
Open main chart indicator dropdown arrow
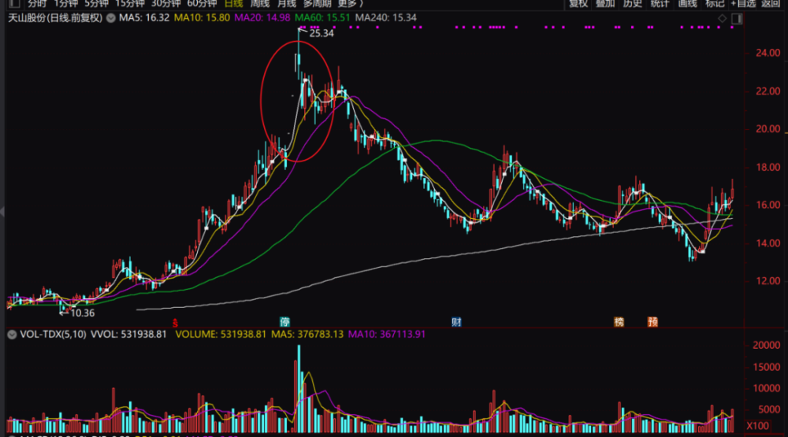(110, 18)
